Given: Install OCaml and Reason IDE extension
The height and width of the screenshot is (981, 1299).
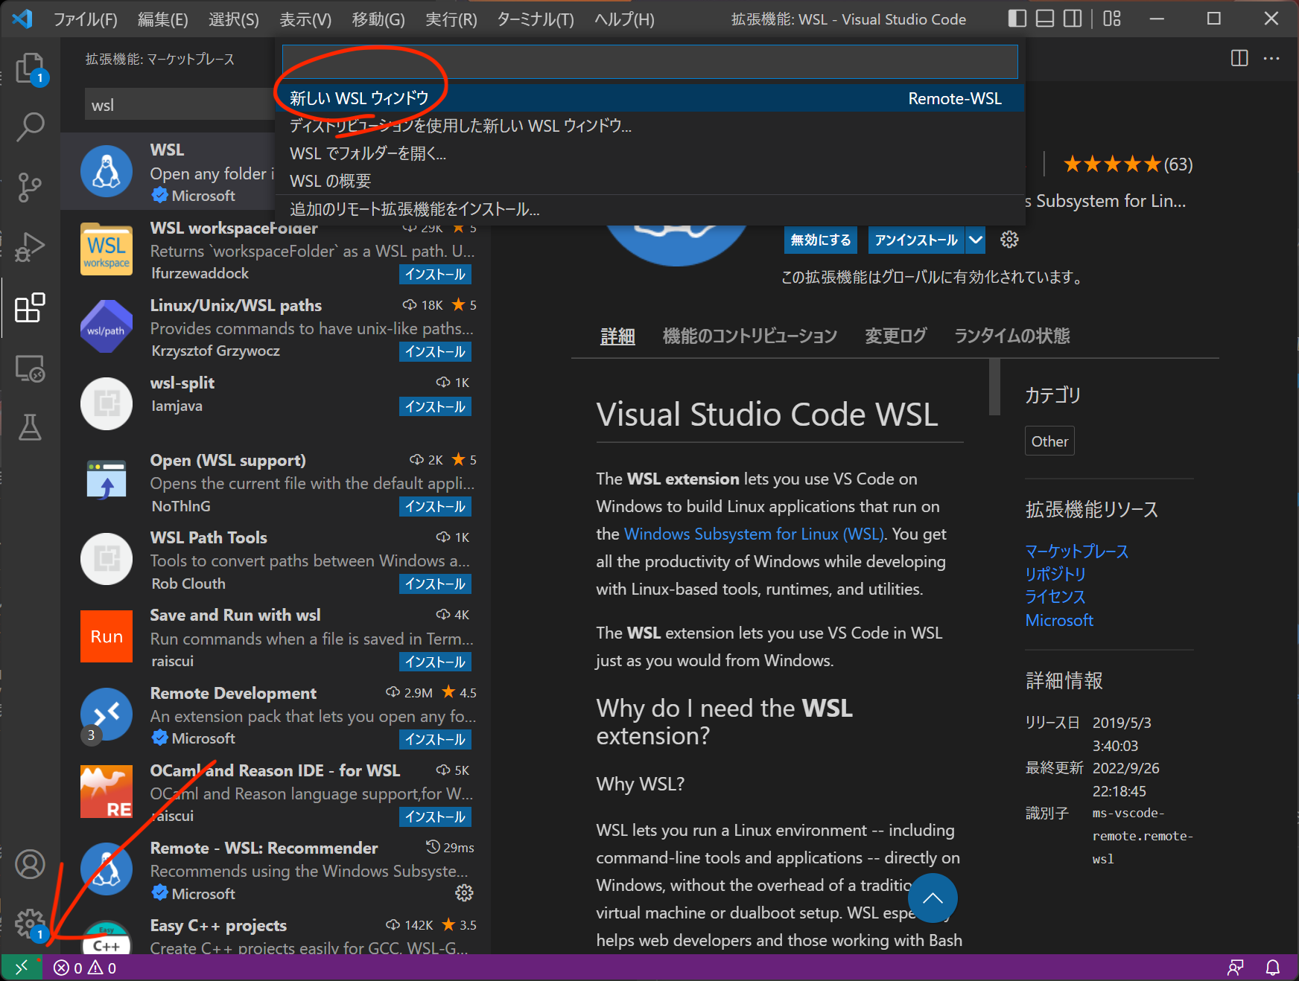Looking at the screenshot, I should 435,817.
